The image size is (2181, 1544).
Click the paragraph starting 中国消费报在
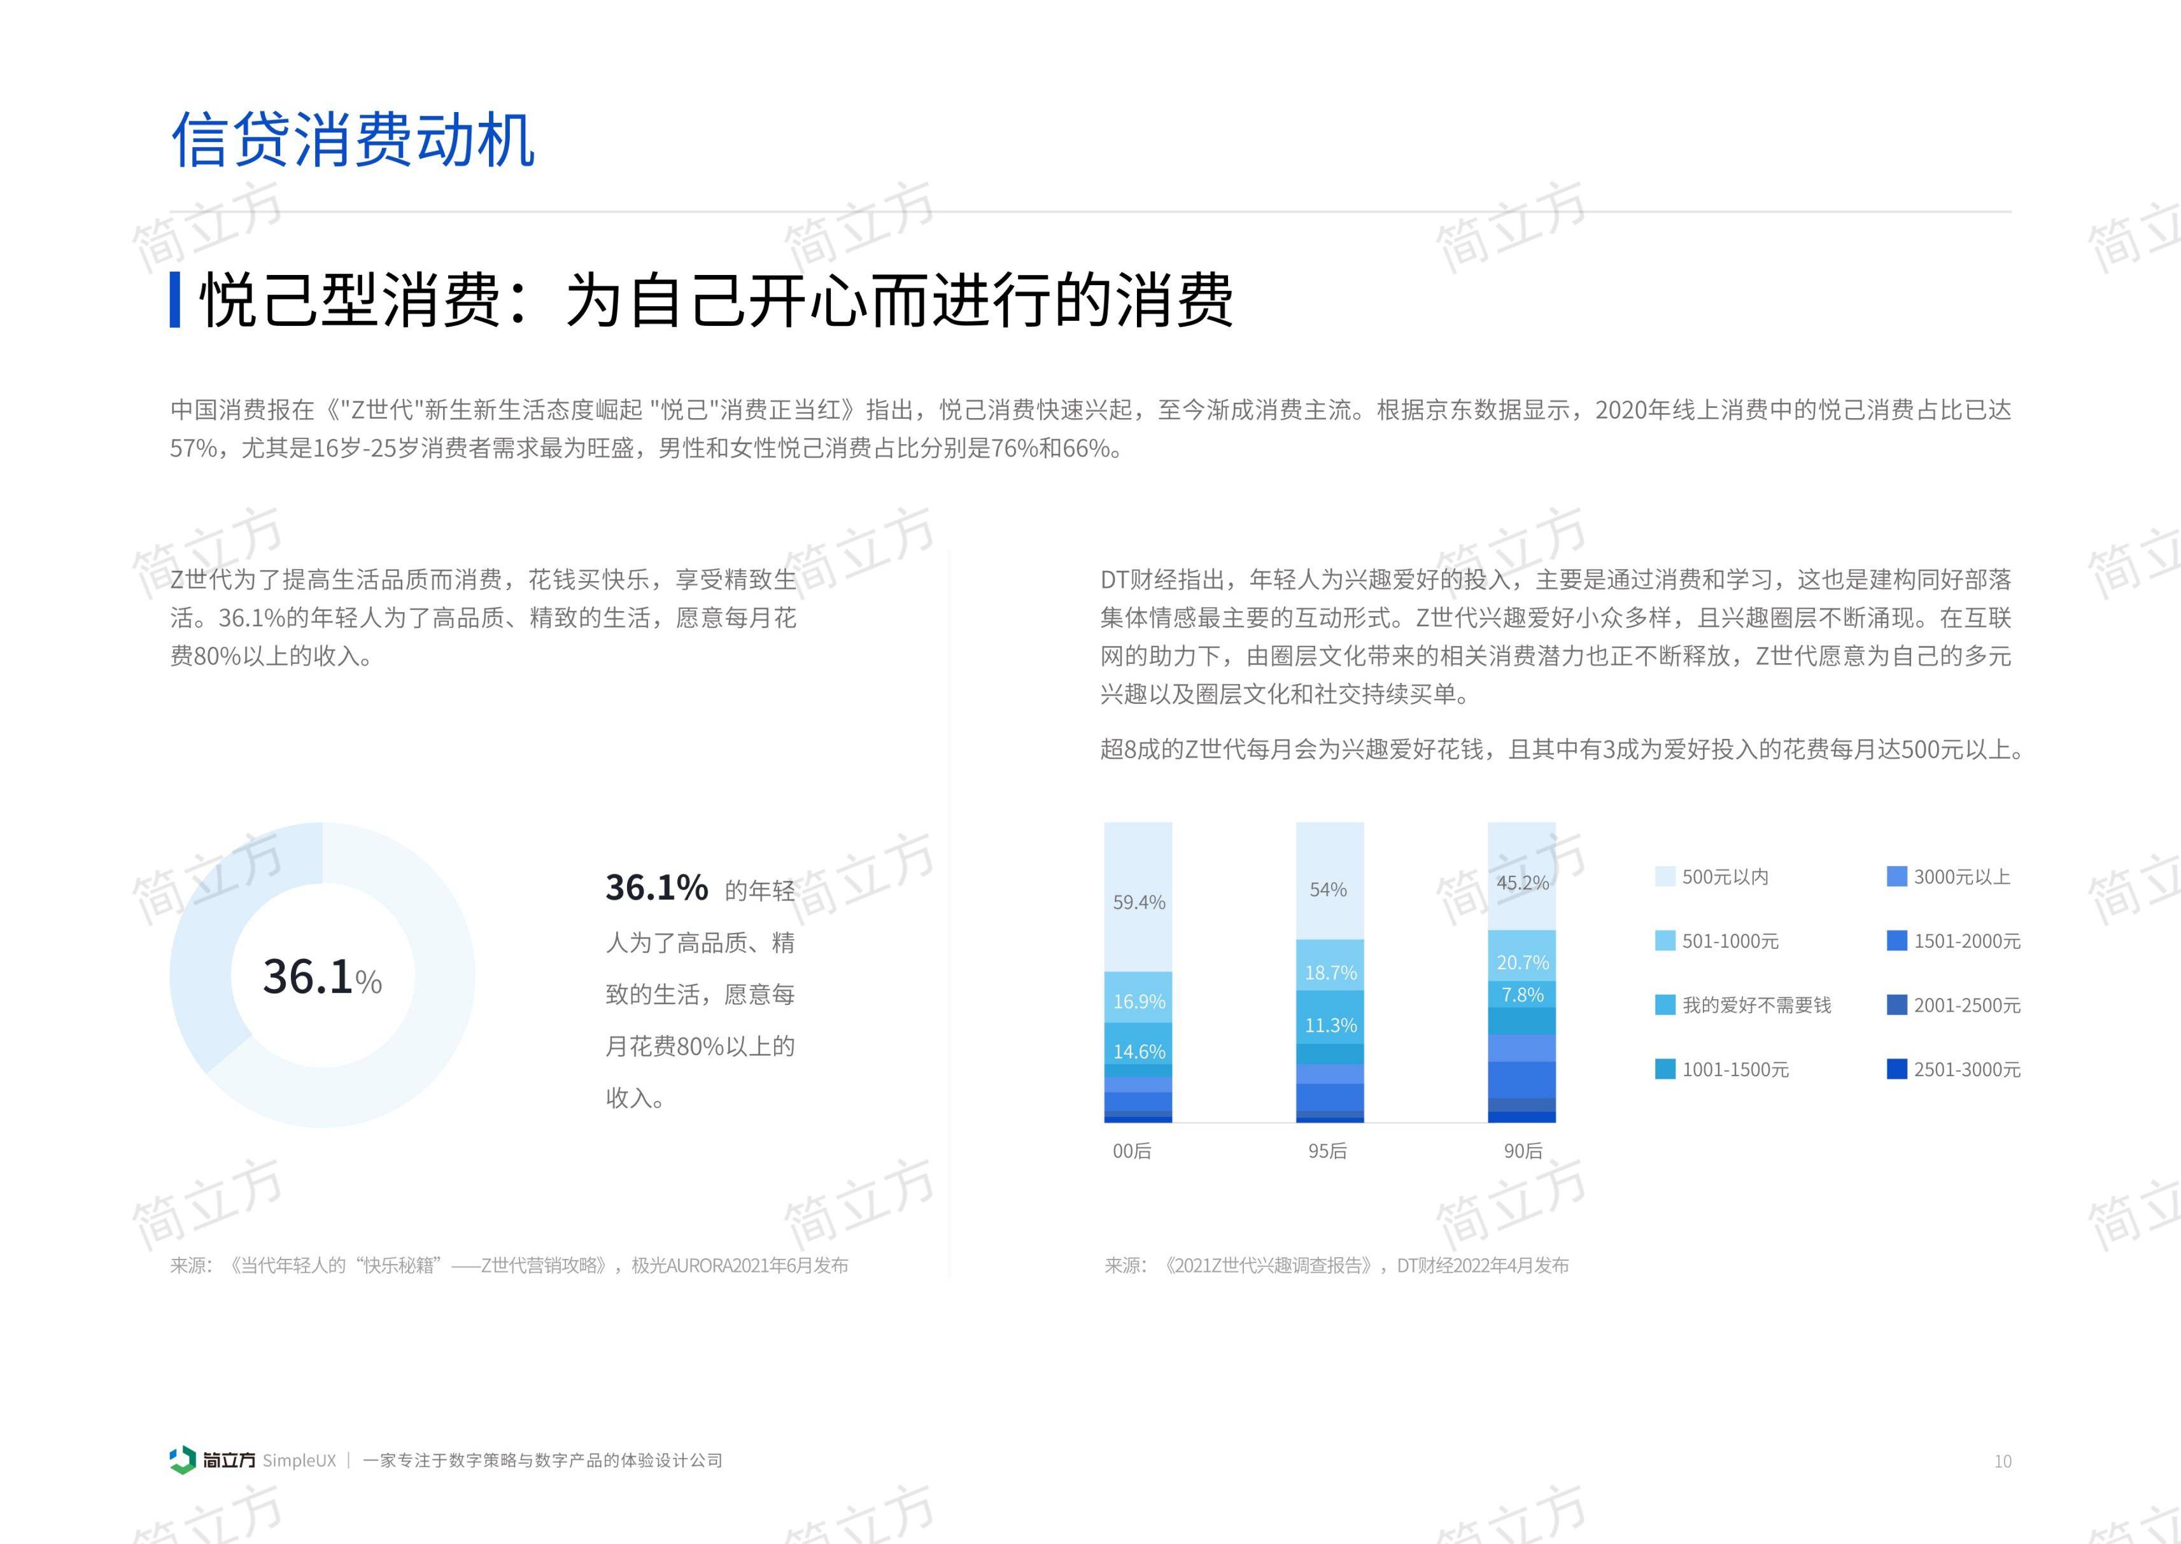point(1090,429)
